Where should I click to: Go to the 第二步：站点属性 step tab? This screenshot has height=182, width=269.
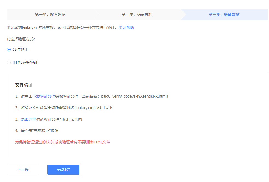(137, 14)
